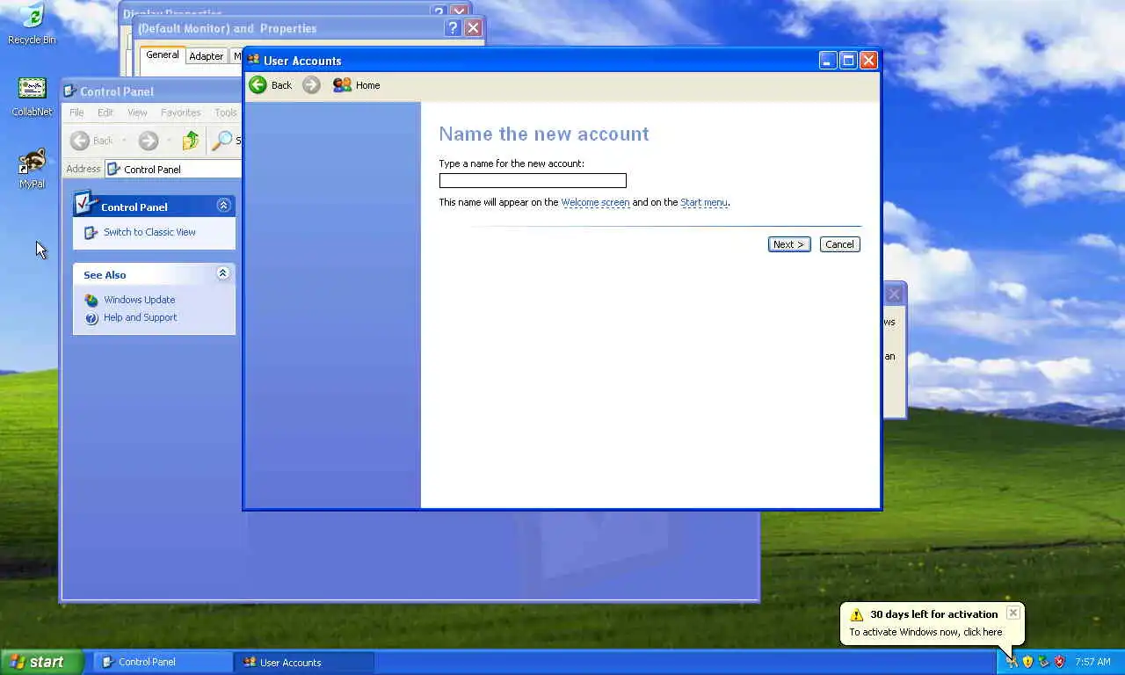This screenshot has height=675, width=1125.
Task: Click the Control Panel title bar icon
Action: coord(70,91)
